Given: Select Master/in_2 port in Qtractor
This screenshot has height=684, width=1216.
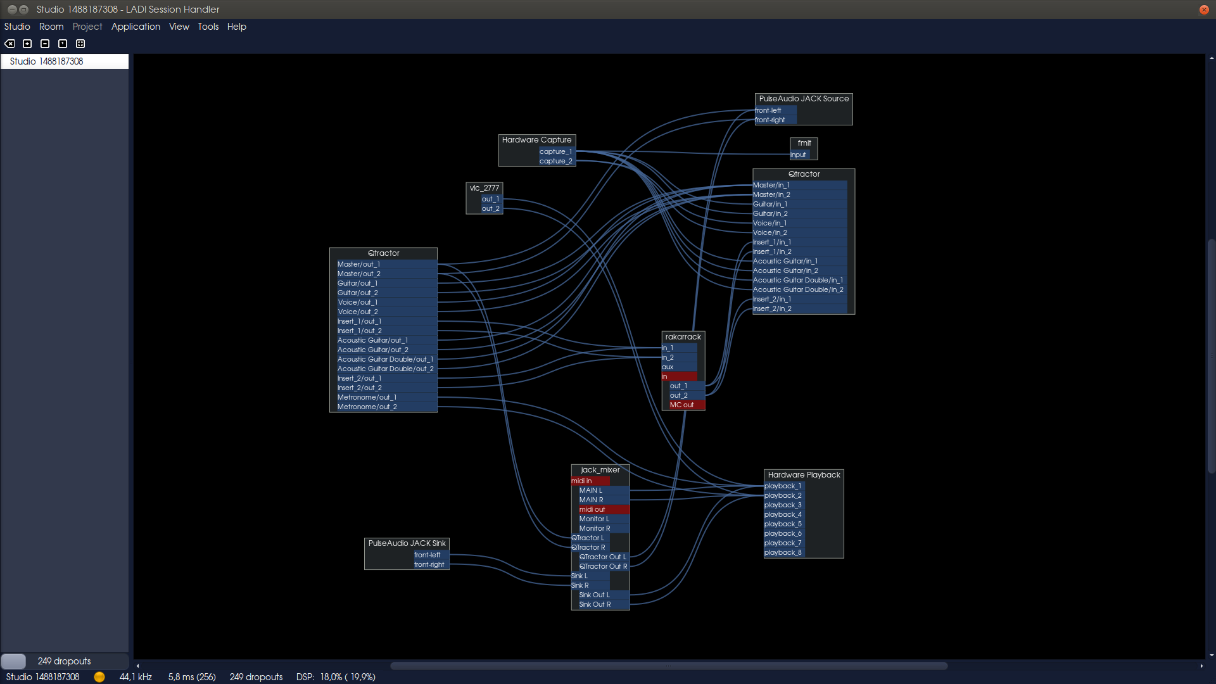Looking at the screenshot, I should (800, 195).
